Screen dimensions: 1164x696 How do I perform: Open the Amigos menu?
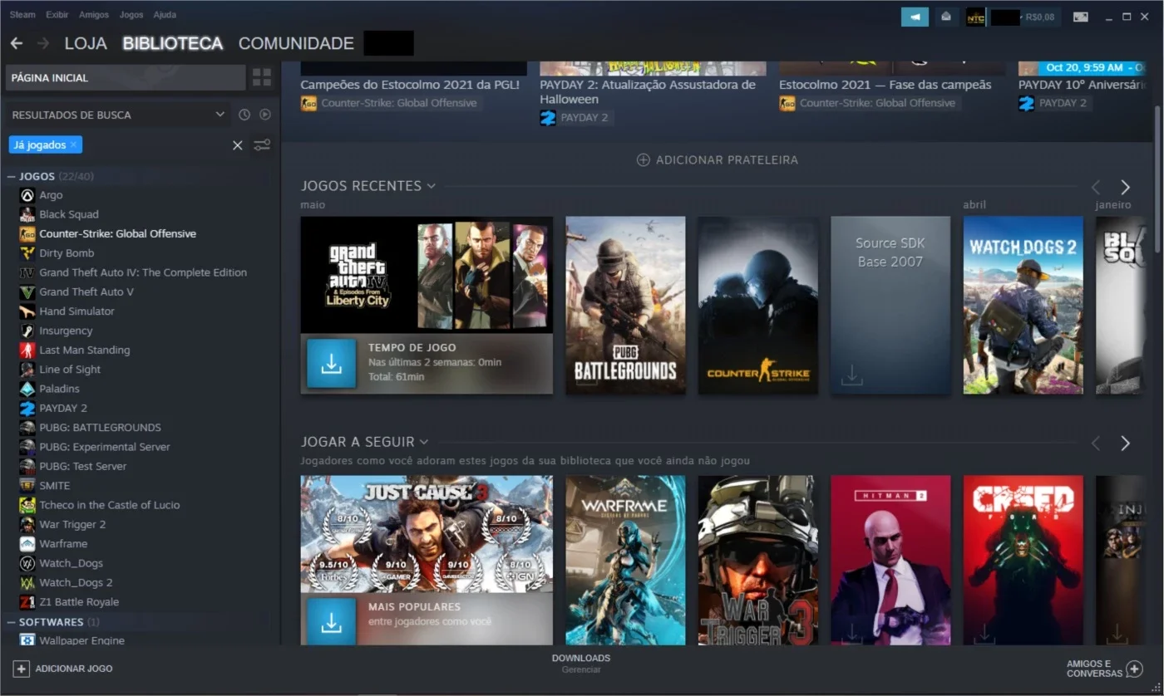click(94, 15)
